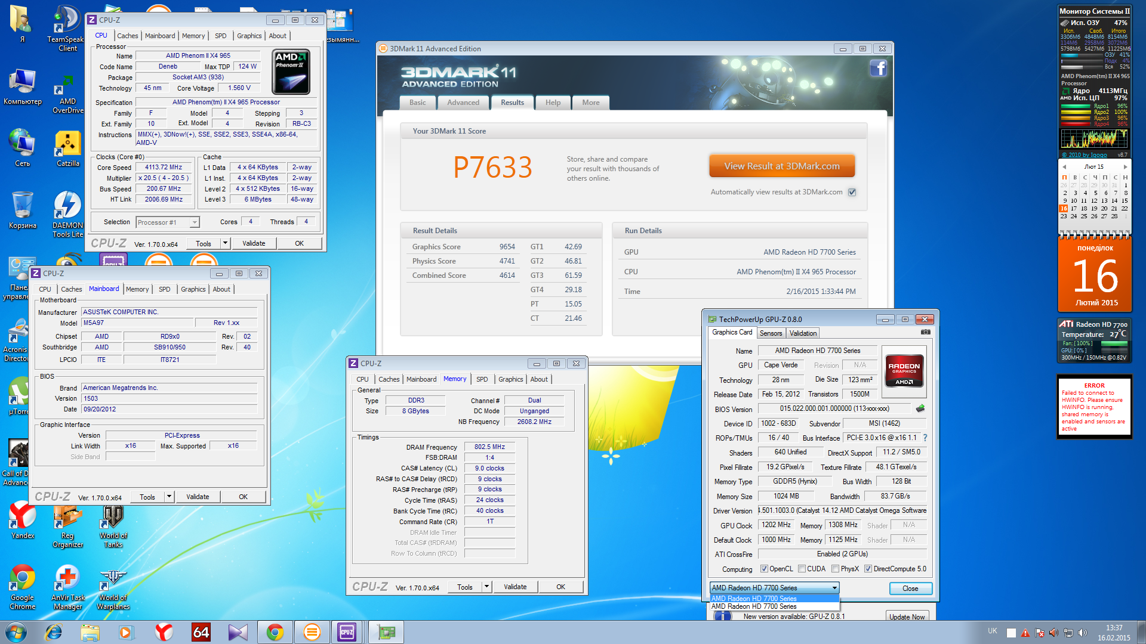Image resolution: width=1146 pixels, height=644 pixels.
Task: Click the GPU-Z screenshot camera icon
Action: point(925,332)
